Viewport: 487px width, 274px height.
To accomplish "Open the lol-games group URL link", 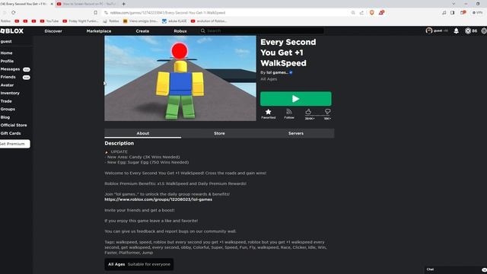I will click(x=158, y=199).
